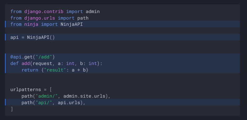Click the add function name
247x120 pixels.
tap(26, 63)
